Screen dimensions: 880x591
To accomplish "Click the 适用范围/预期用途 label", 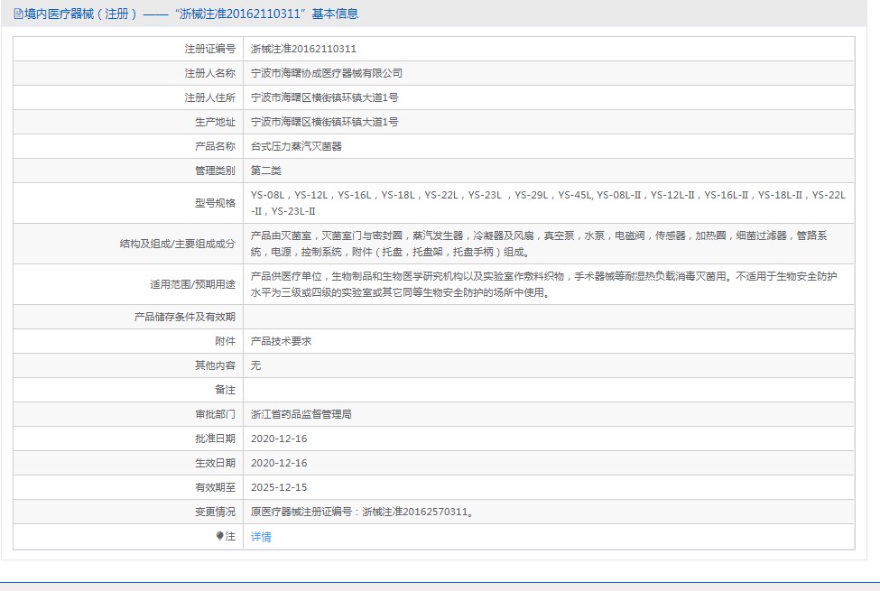I will [192, 284].
